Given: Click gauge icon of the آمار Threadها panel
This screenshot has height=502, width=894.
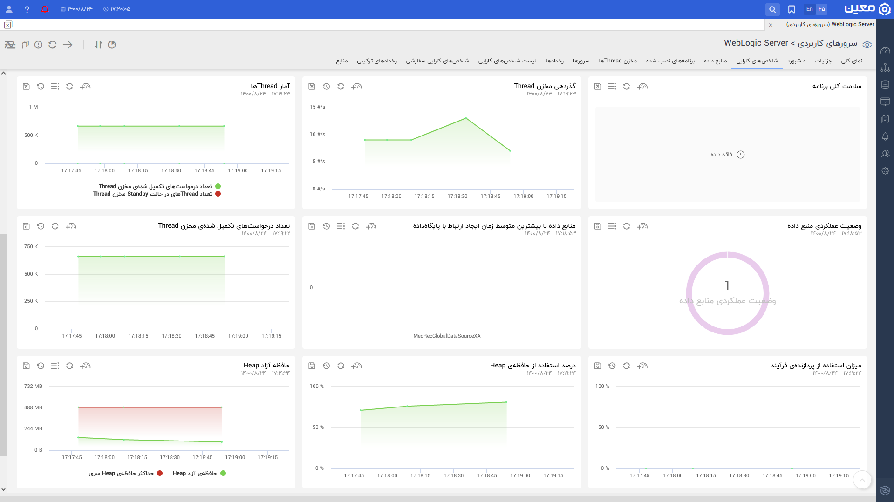Looking at the screenshot, I should [85, 87].
